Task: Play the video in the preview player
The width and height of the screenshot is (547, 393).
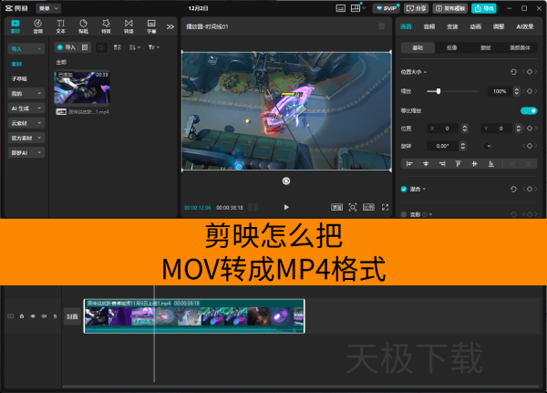Action: [286, 207]
